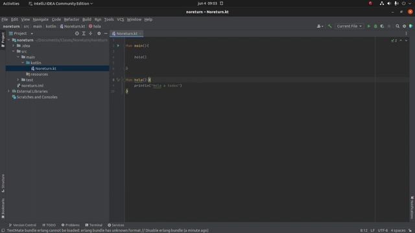Place cursor on the println line in editor
415x233 pixels.
point(158,85)
